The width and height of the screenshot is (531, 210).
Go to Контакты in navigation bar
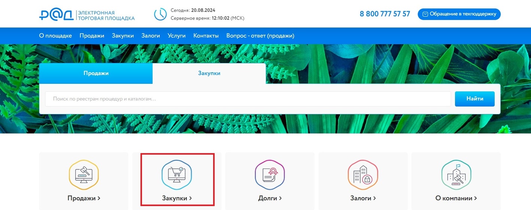click(206, 36)
